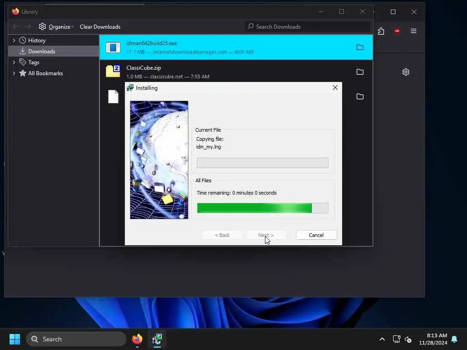Screen dimensions: 467x350
Task: Select All Bookmarks in Library sidebar
Action: click(45, 73)
